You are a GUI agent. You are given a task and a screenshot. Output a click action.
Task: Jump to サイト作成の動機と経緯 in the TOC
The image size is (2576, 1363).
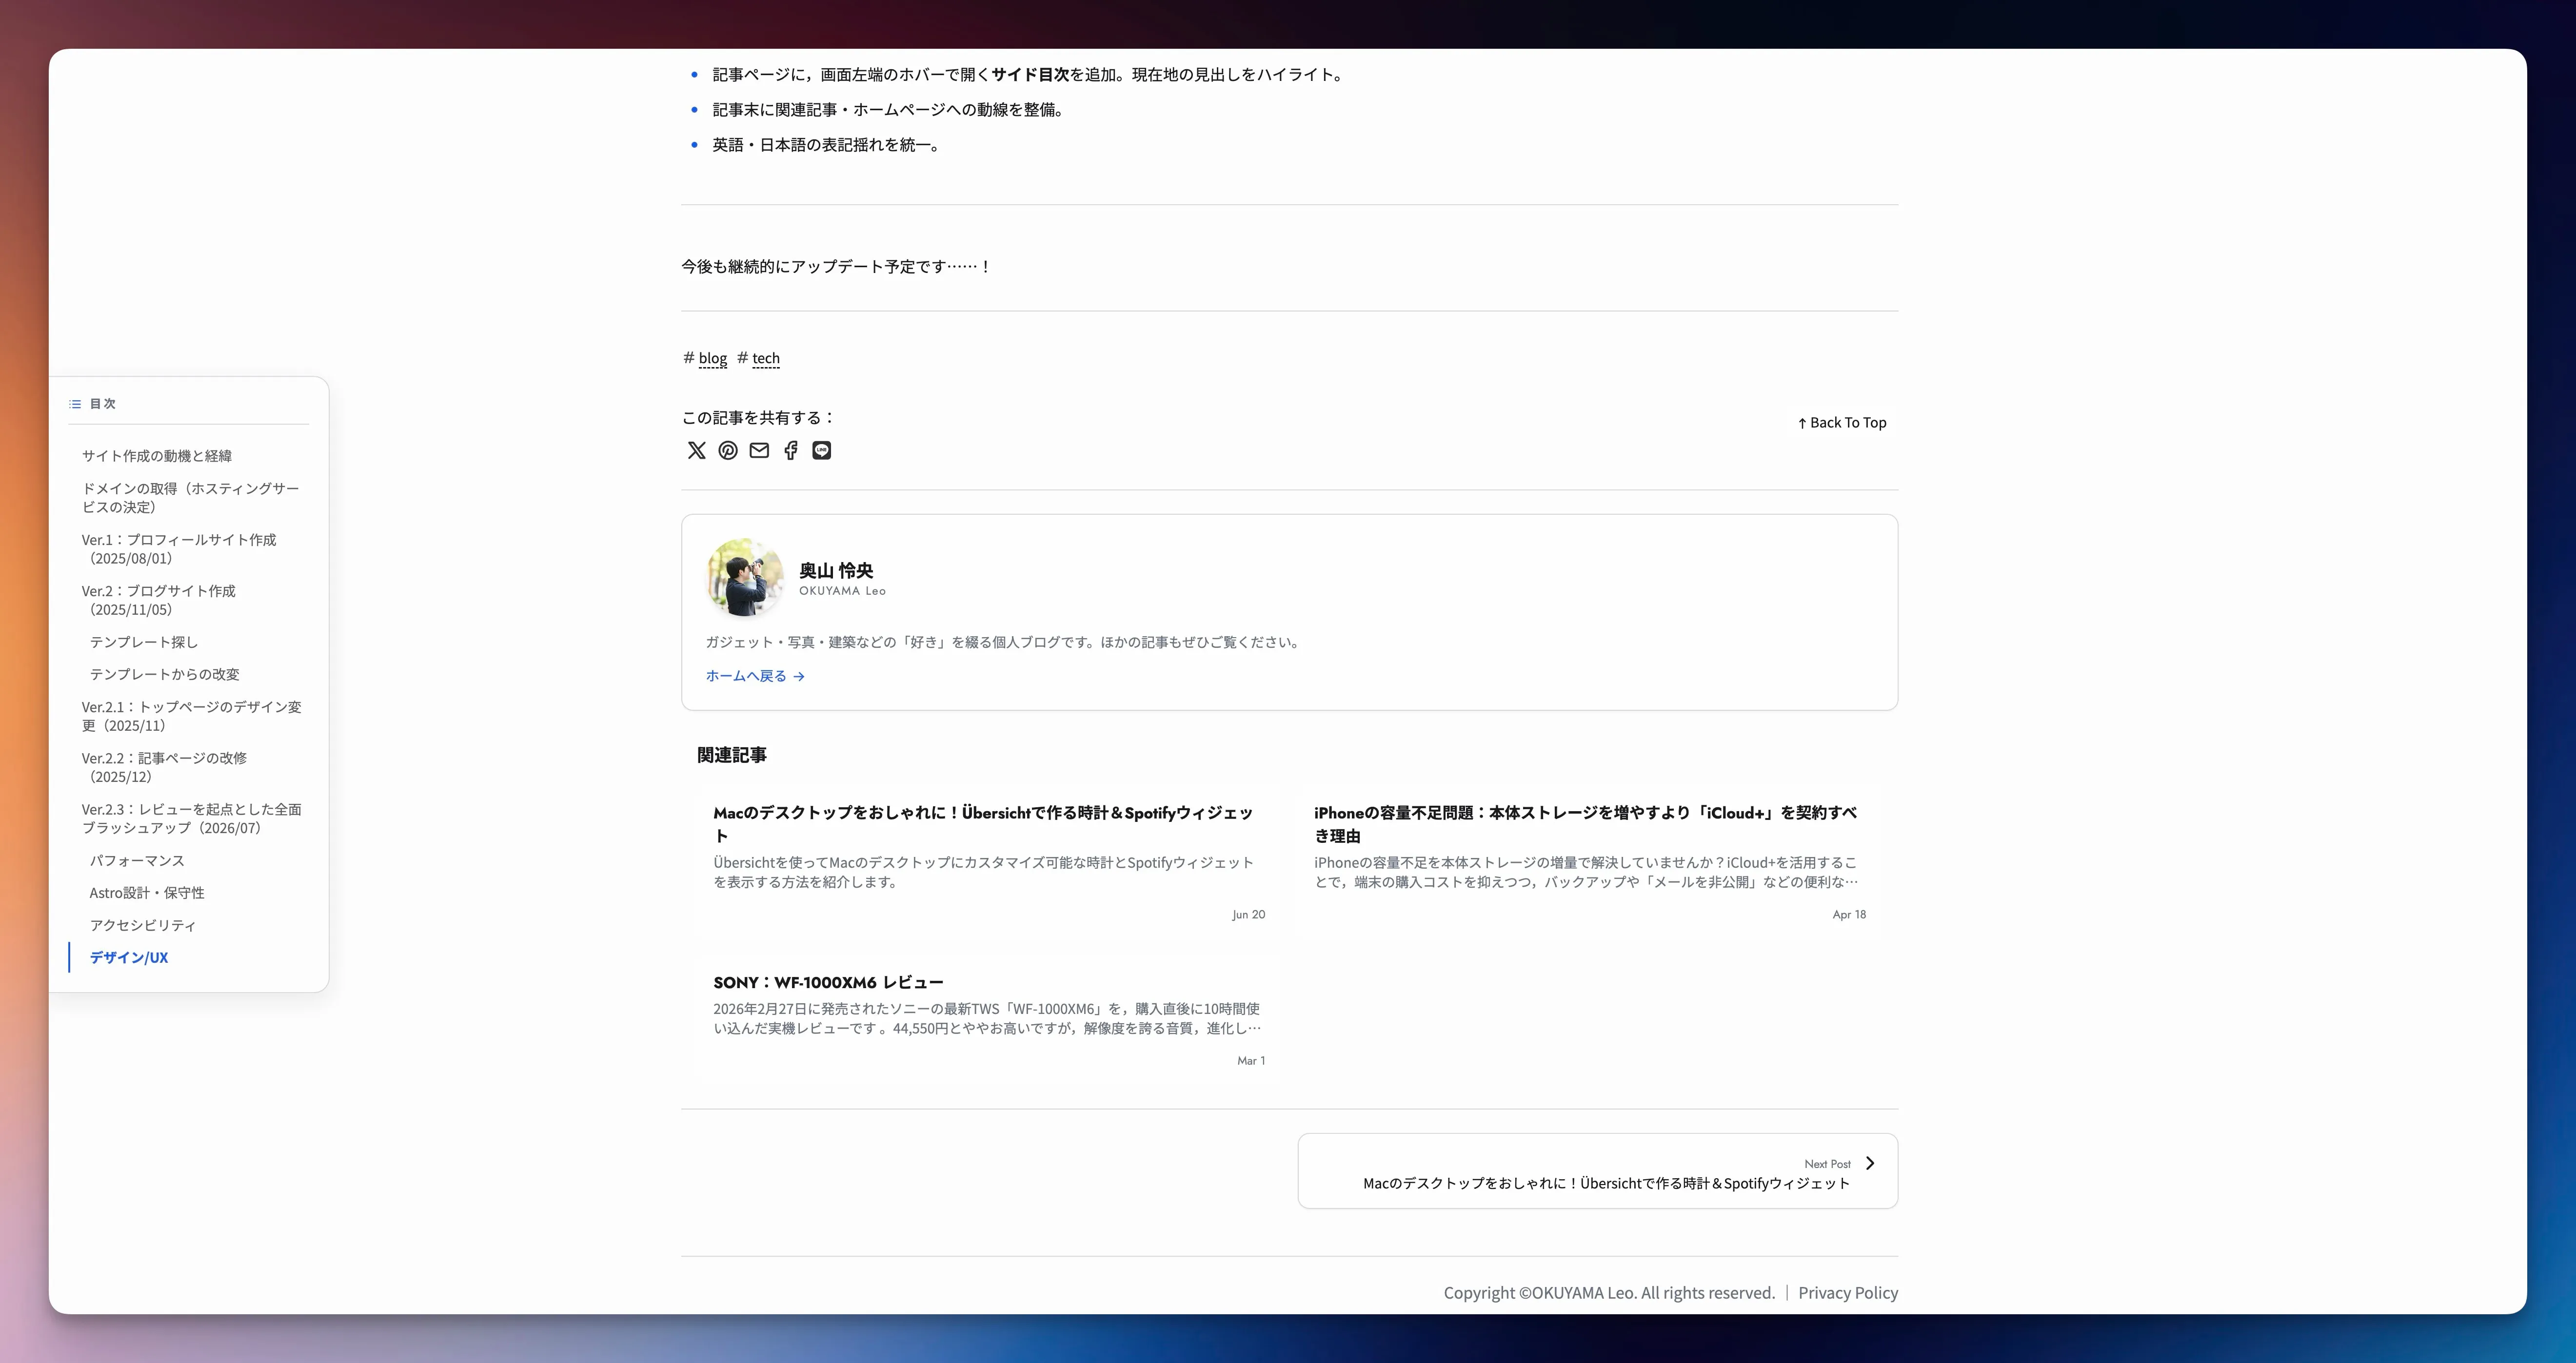[157, 456]
